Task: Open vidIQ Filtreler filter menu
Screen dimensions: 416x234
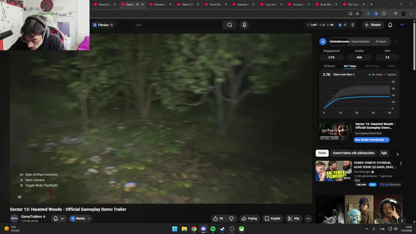Action: (x=103, y=25)
